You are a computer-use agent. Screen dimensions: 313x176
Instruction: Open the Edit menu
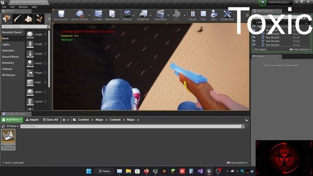point(12,7)
